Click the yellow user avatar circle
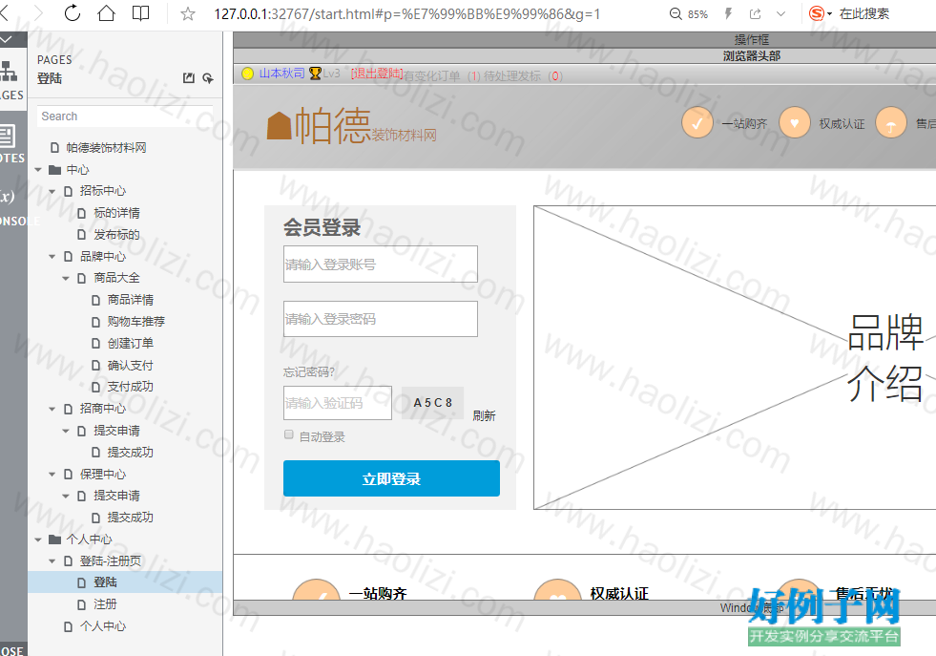 tap(248, 74)
